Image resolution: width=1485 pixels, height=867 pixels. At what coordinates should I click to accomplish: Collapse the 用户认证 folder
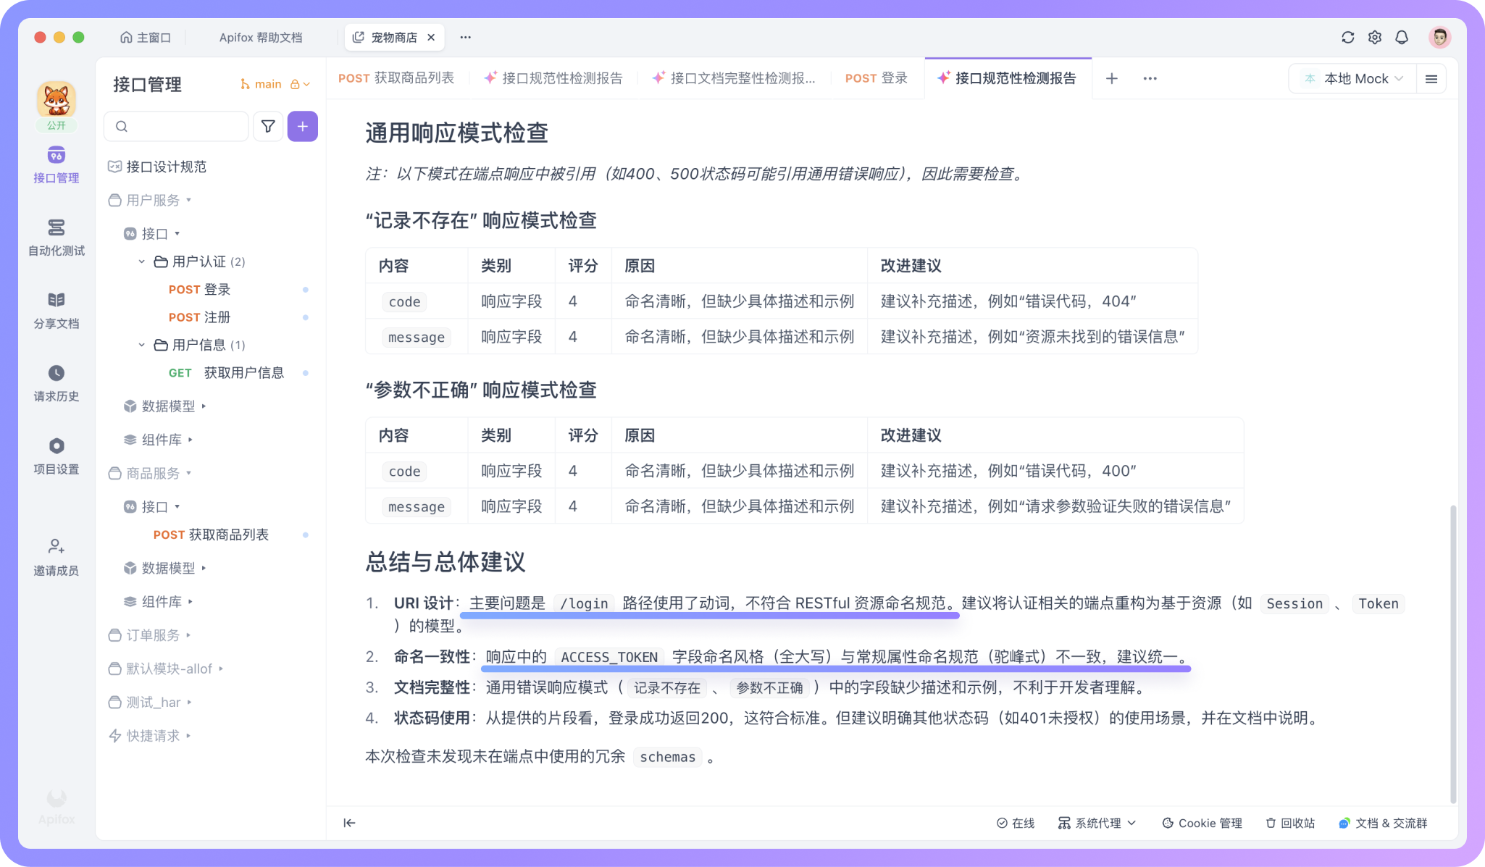point(142,261)
